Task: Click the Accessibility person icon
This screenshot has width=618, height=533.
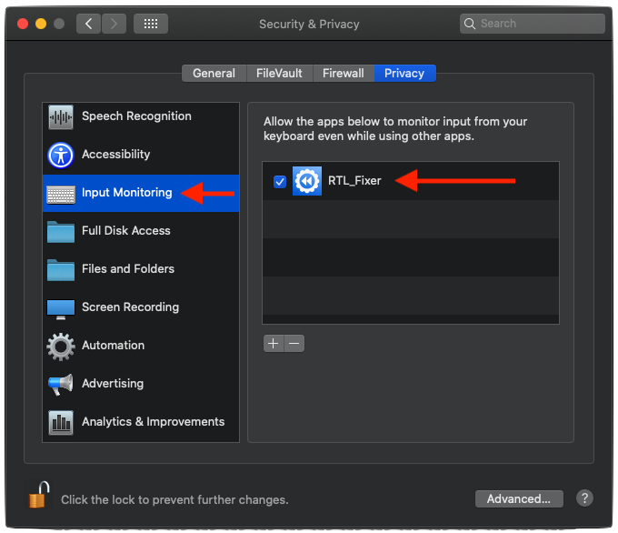Action: (x=61, y=155)
